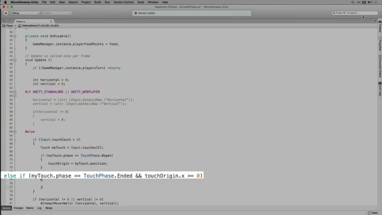Open the Search menu
This screenshot has width=382, height=215.
[73, 2]
